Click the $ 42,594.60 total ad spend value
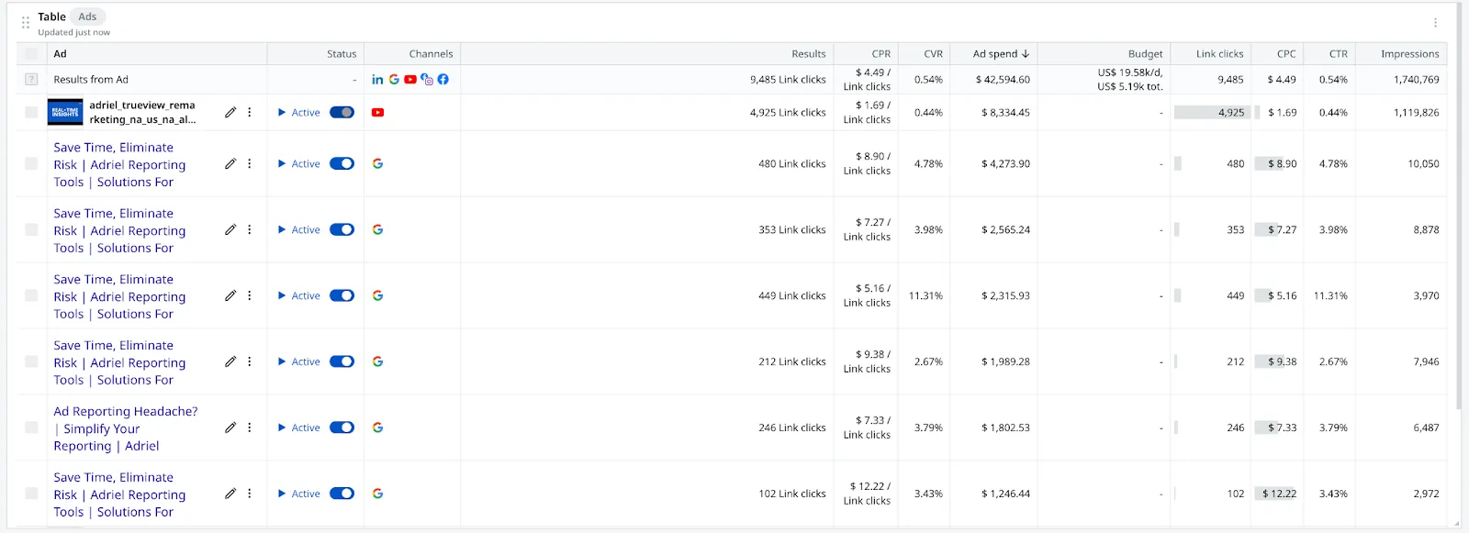This screenshot has width=1469, height=533. click(x=1003, y=80)
